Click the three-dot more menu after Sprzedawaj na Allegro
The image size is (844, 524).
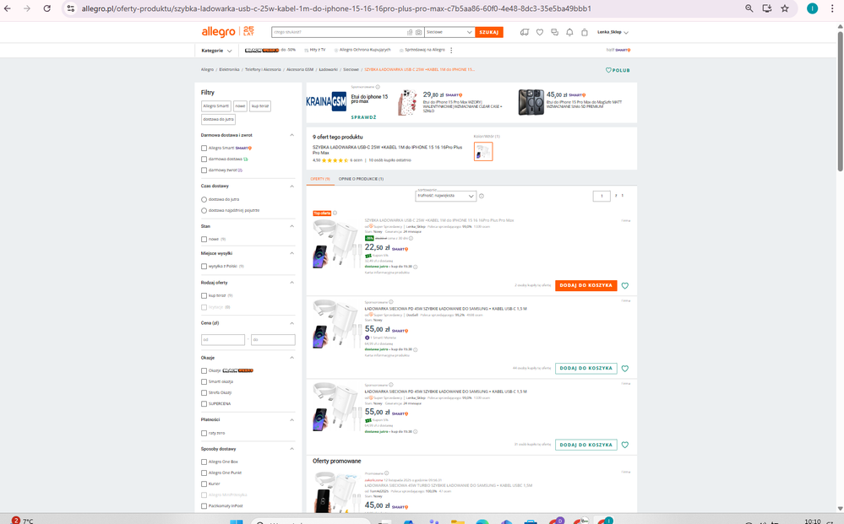point(451,50)
